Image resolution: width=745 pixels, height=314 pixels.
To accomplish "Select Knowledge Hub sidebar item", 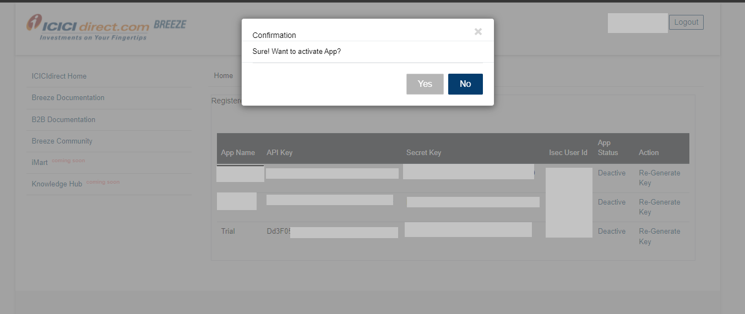I will tap(57, 184).
